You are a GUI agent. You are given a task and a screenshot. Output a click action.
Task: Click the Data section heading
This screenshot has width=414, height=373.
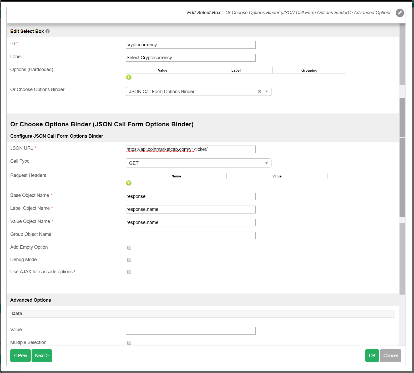click(17, 314)
